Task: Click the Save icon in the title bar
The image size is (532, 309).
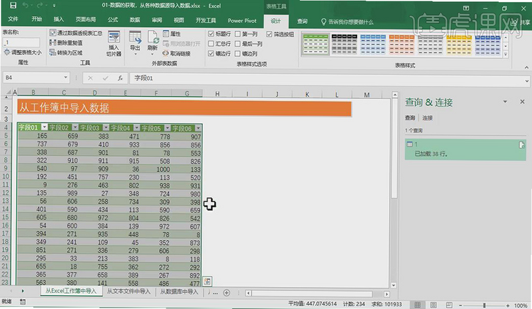Action: tap(13, 5)
